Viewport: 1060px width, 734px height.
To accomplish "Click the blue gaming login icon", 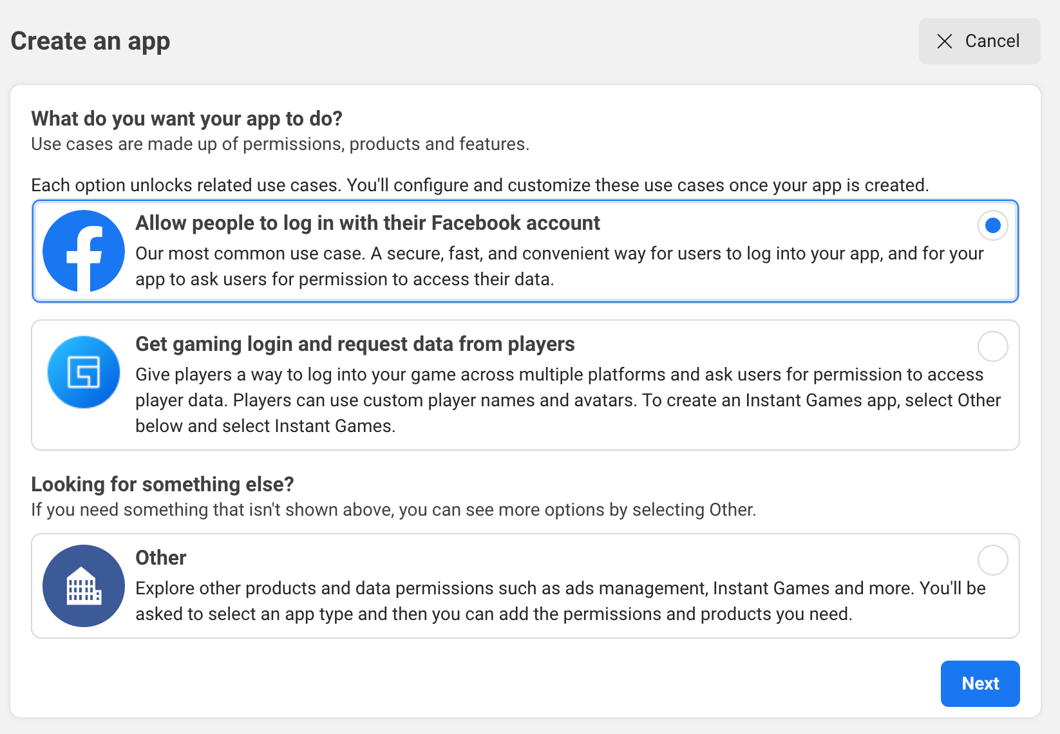I will click(84, 372).
